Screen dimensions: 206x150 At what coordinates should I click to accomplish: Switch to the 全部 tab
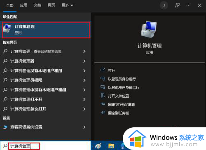(x=10, y=5)
